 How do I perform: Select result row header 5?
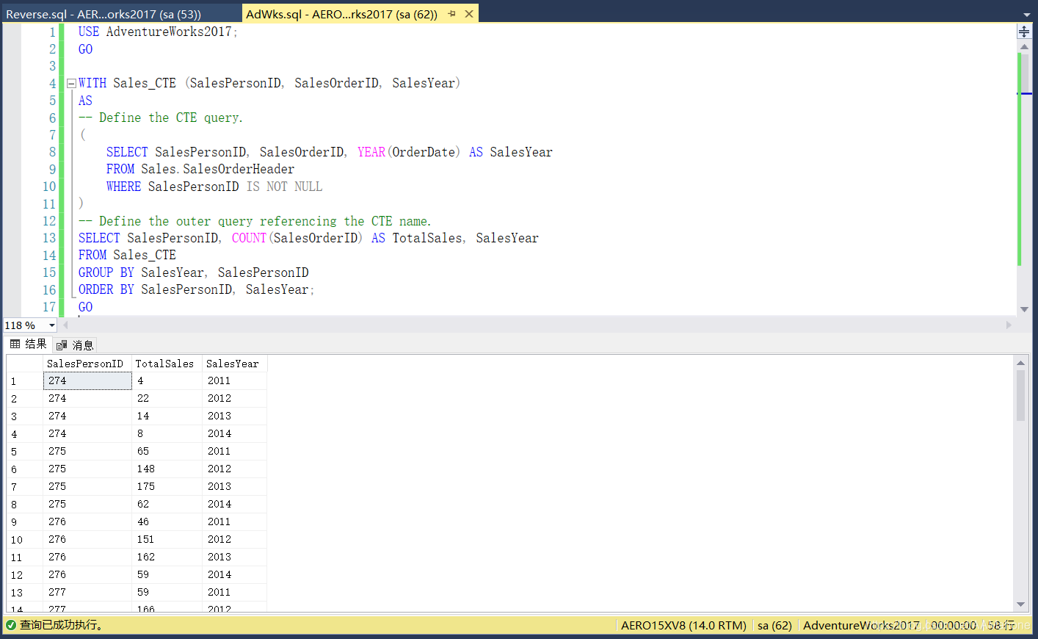coord(25,452)
